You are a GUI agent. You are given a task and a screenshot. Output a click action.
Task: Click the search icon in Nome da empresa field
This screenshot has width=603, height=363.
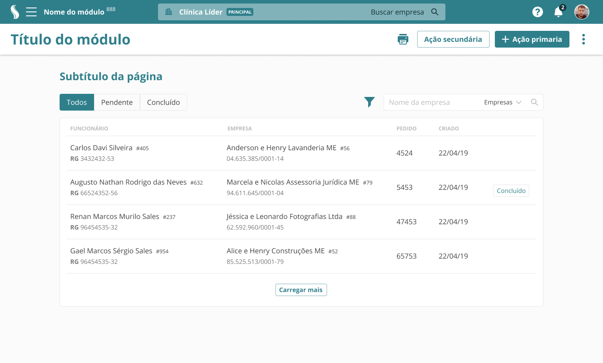click(x=535, y=102)
